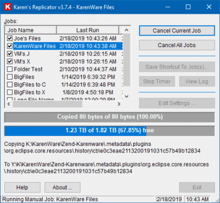Sort by the Last Run column header
Image resolution: width=220 pixels, height=203 pixels.
(87, 30)
